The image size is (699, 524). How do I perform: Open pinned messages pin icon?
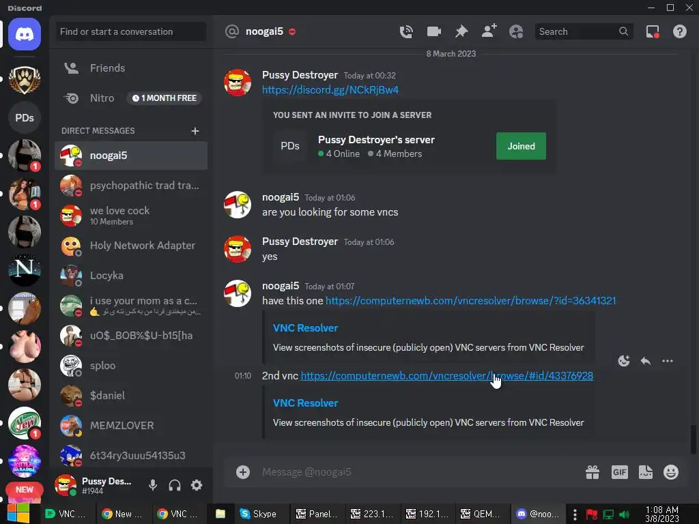coord(461,31)
